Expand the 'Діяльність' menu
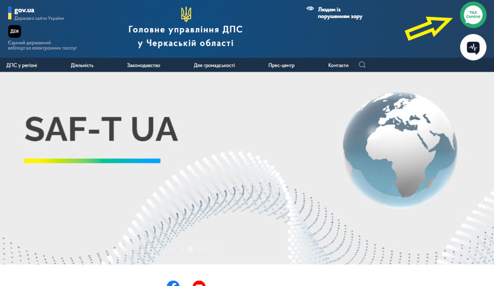The width and height of the screenshot is (494, 286). pyautogui.click(x=82, y=65)
